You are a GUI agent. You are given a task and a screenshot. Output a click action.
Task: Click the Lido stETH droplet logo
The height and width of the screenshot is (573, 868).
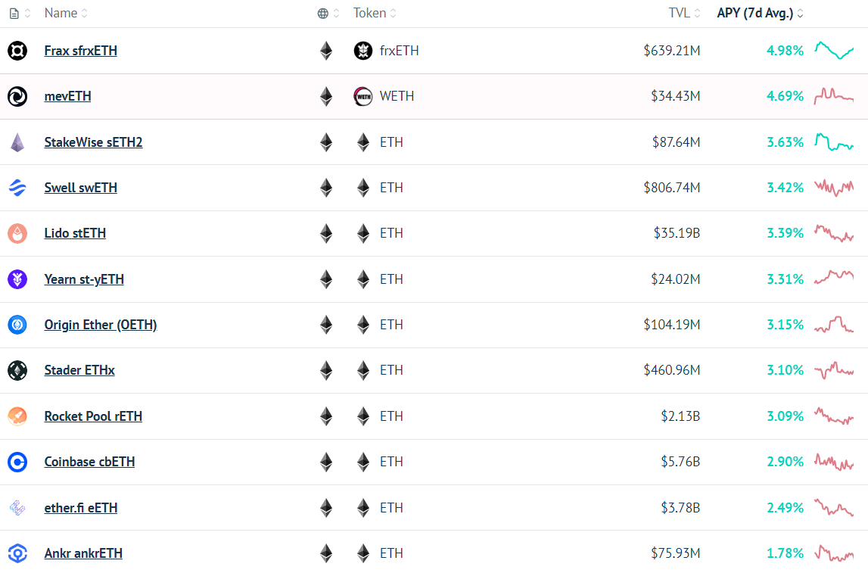point(17,233)
